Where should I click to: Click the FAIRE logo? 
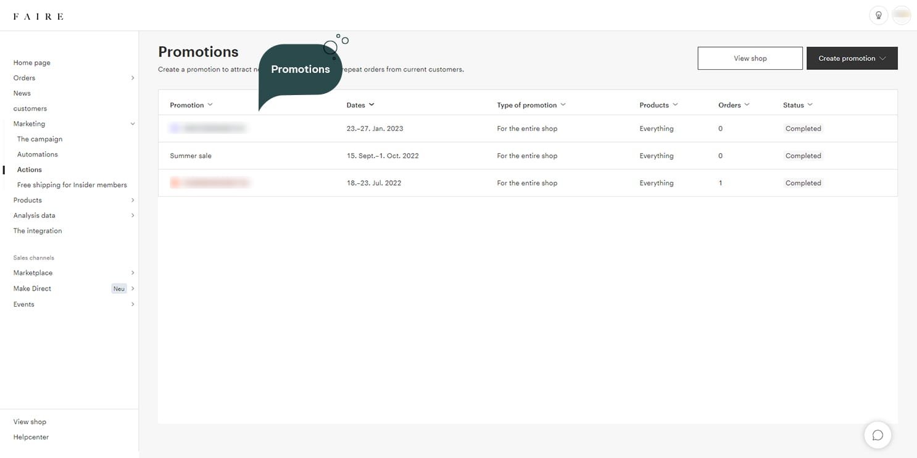pyautogui.click(x=38, y=17)
